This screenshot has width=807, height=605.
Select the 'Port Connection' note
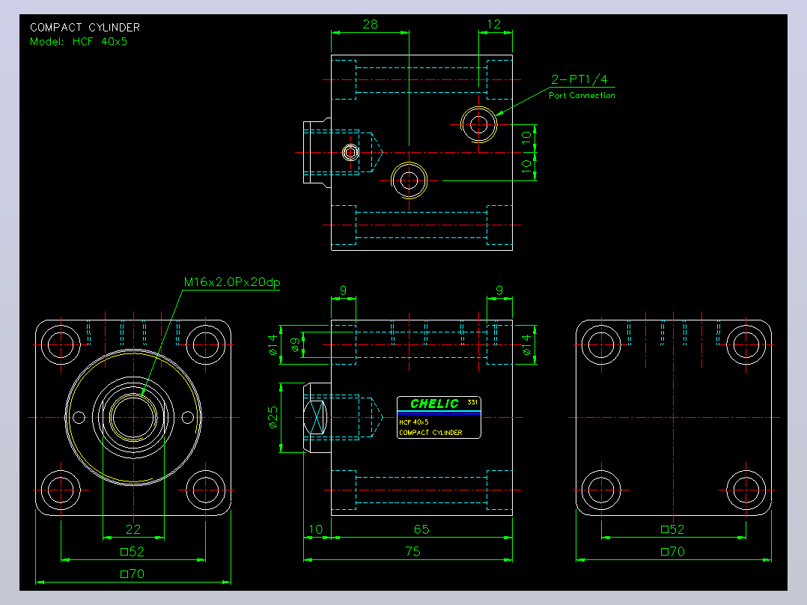click(x=582, y=95)
